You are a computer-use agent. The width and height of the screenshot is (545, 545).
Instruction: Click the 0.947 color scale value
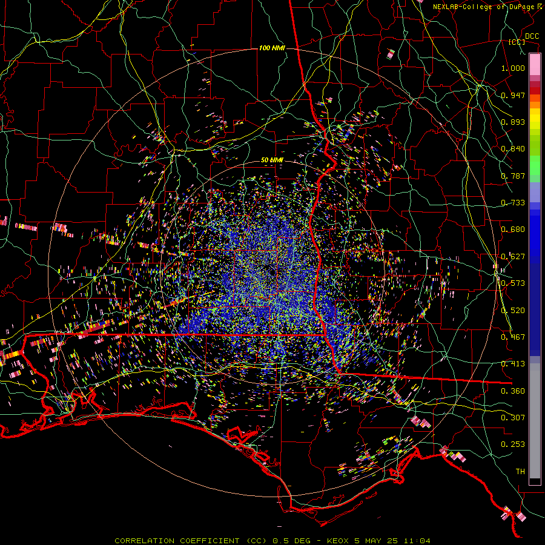[513, 95]
